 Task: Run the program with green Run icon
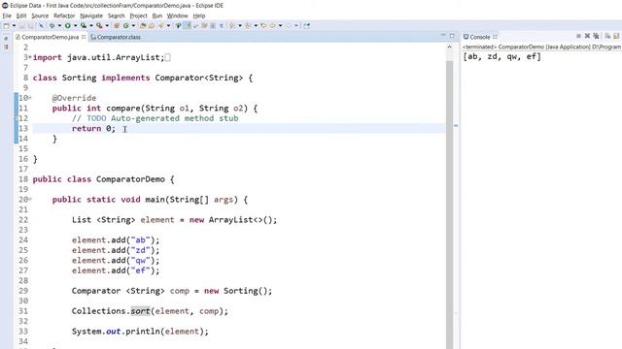click(x=68, y=26)
